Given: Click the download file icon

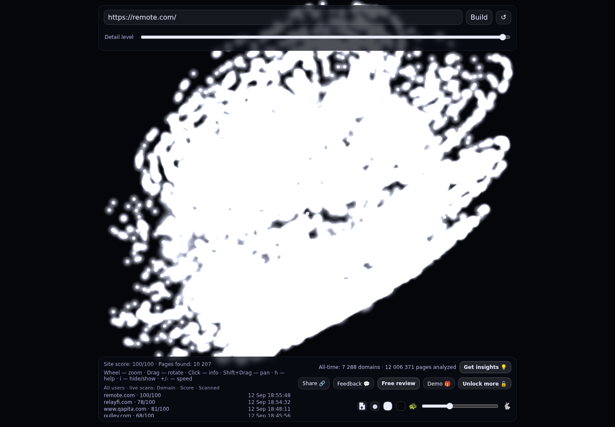Looking at the screenshot, I should coord(362,406).
